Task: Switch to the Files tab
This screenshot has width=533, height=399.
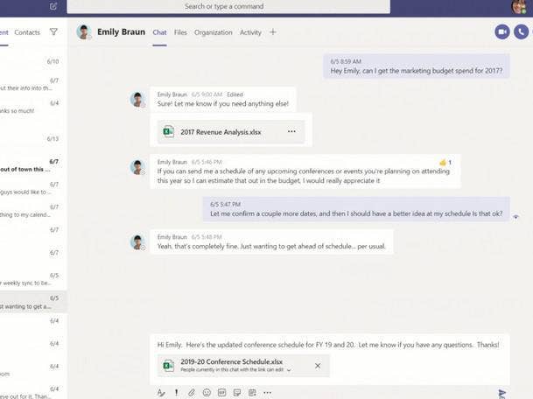Action: coord(180,32)
